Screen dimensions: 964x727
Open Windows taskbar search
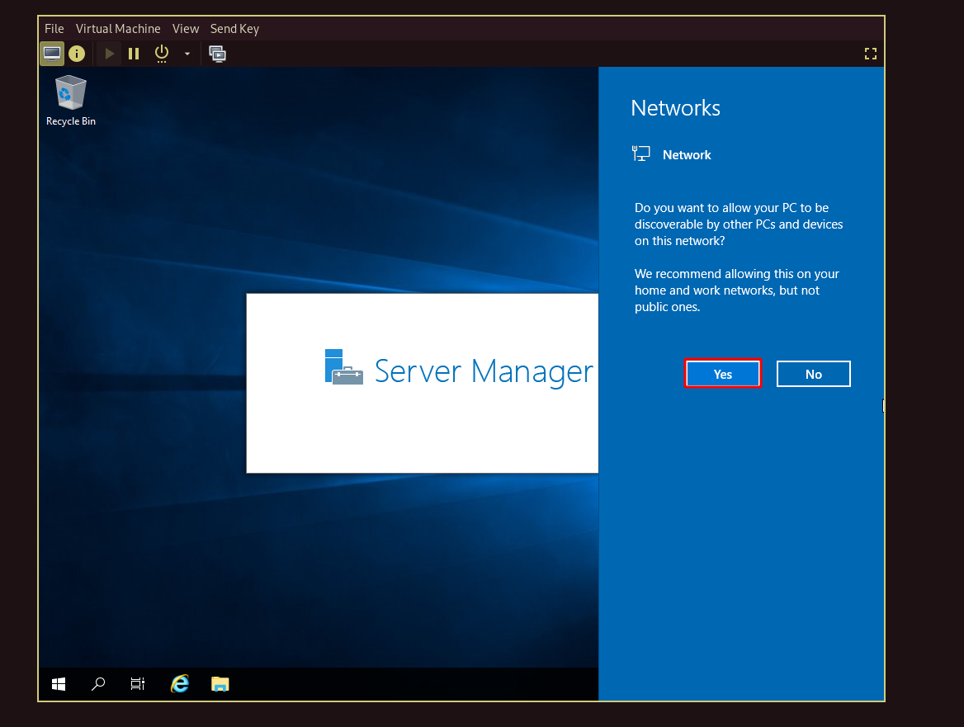pos(98,684)
